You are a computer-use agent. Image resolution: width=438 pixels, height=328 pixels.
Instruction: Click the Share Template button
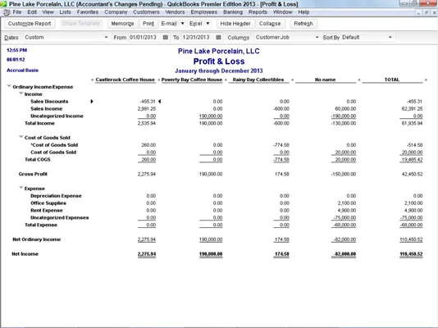pos(80,24)
